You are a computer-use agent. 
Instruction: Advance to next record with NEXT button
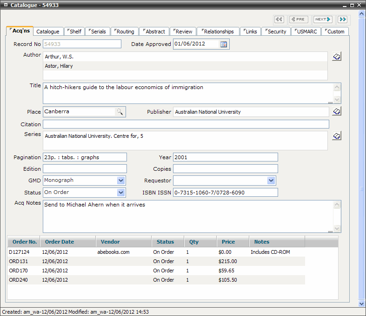(x=323, y=19)
